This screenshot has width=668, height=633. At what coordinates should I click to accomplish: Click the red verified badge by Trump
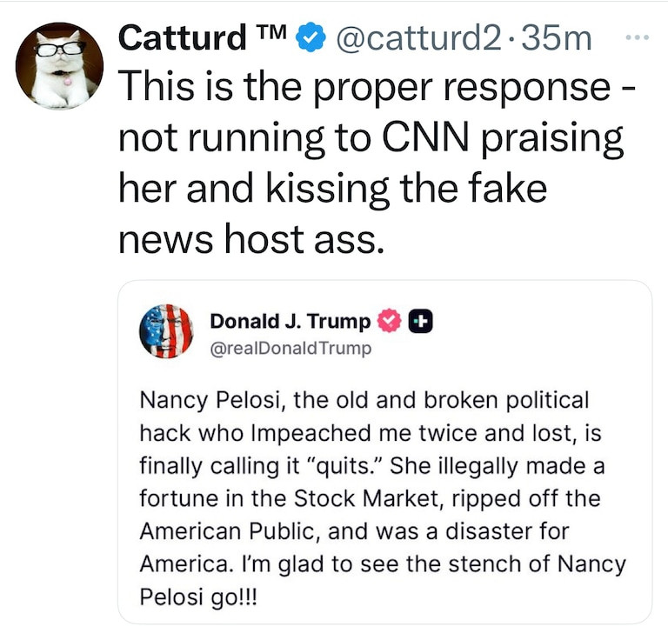[388, 322]
